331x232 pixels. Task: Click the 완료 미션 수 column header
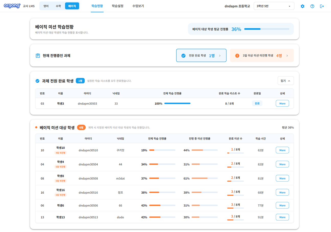[235, 138]
